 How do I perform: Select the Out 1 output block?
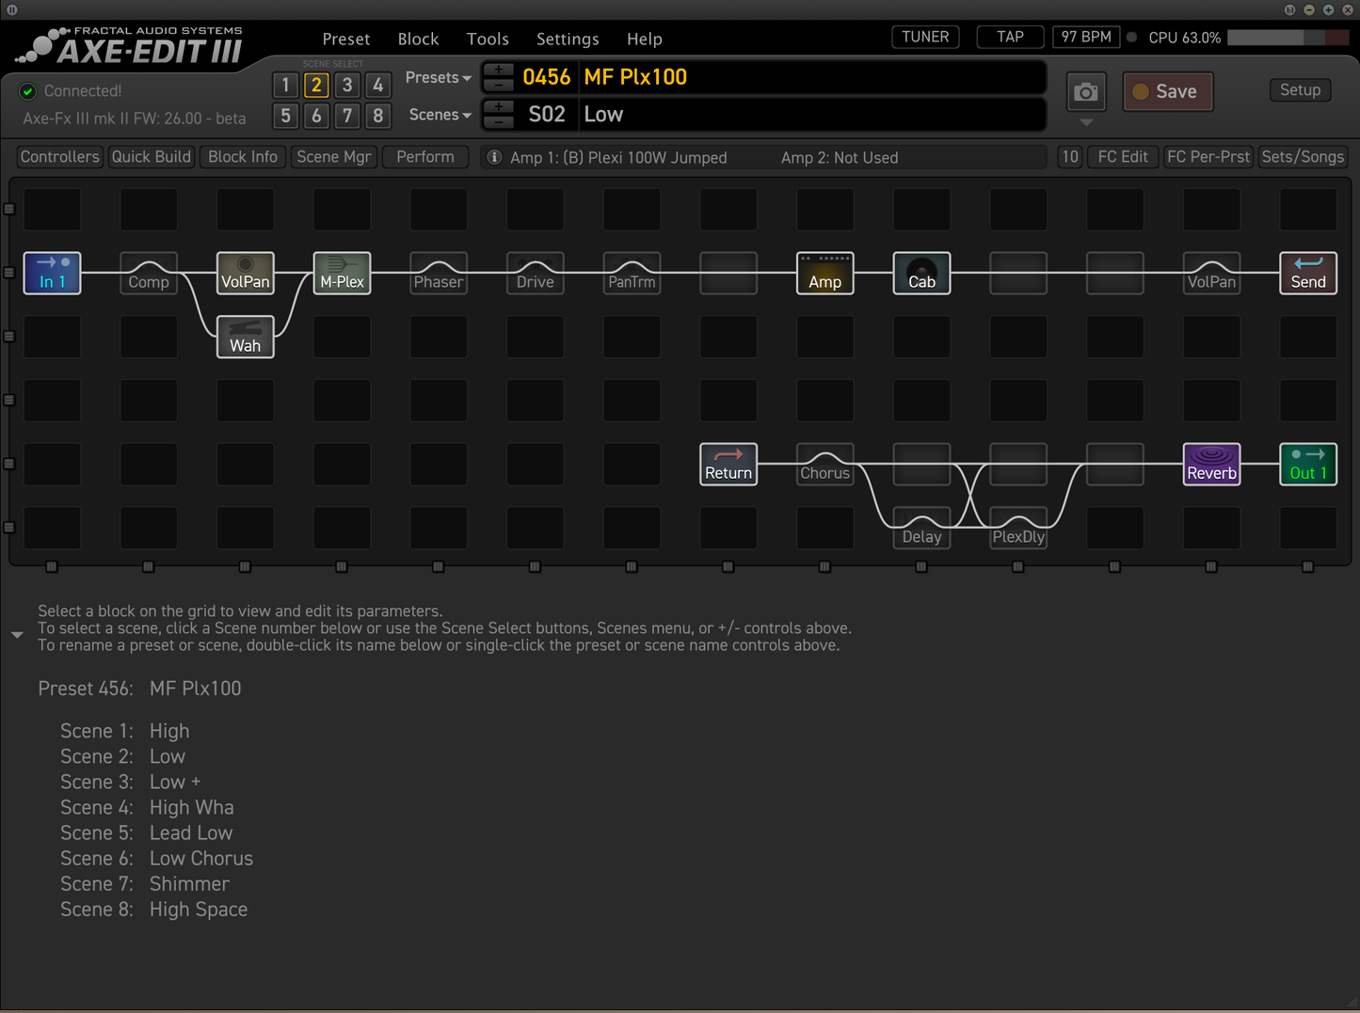pyautogui.click(x=1308, y=464)
